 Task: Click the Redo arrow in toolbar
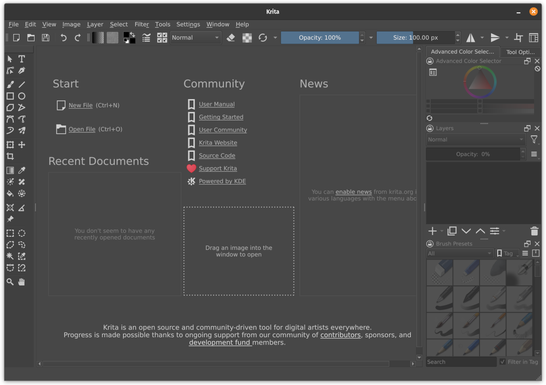coord(77,38)
